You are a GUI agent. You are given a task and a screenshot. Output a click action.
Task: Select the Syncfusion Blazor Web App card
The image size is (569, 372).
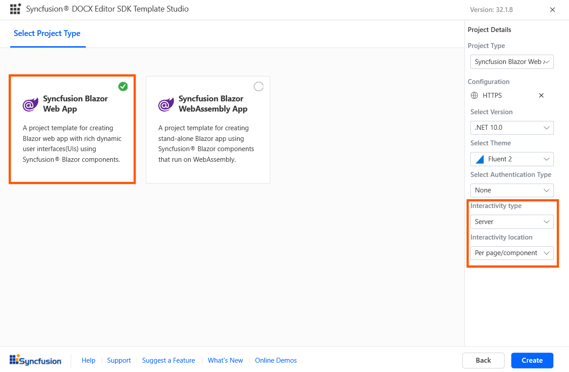click(72, 129)
